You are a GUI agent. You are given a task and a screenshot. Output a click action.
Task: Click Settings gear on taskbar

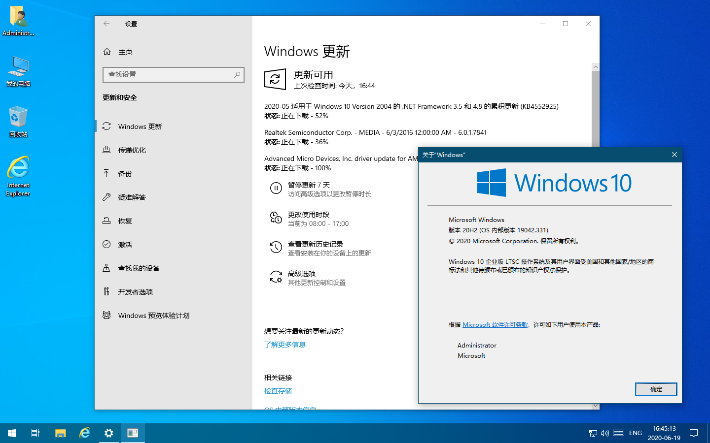click(x=109, y=433)
